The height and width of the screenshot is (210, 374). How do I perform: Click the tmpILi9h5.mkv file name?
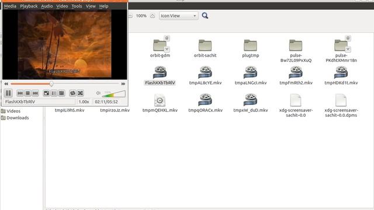70,110
